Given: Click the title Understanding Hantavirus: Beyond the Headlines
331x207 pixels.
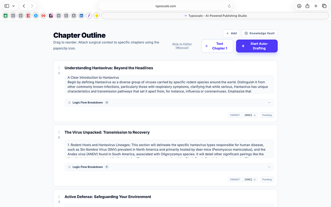Looking at the screenshot, I should [109, 68].
